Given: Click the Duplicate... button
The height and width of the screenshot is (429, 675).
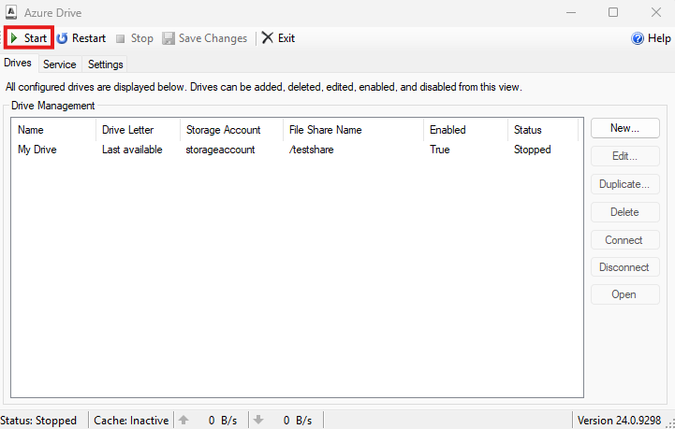Looking at the screenshot, I should [x=624, y=184].
